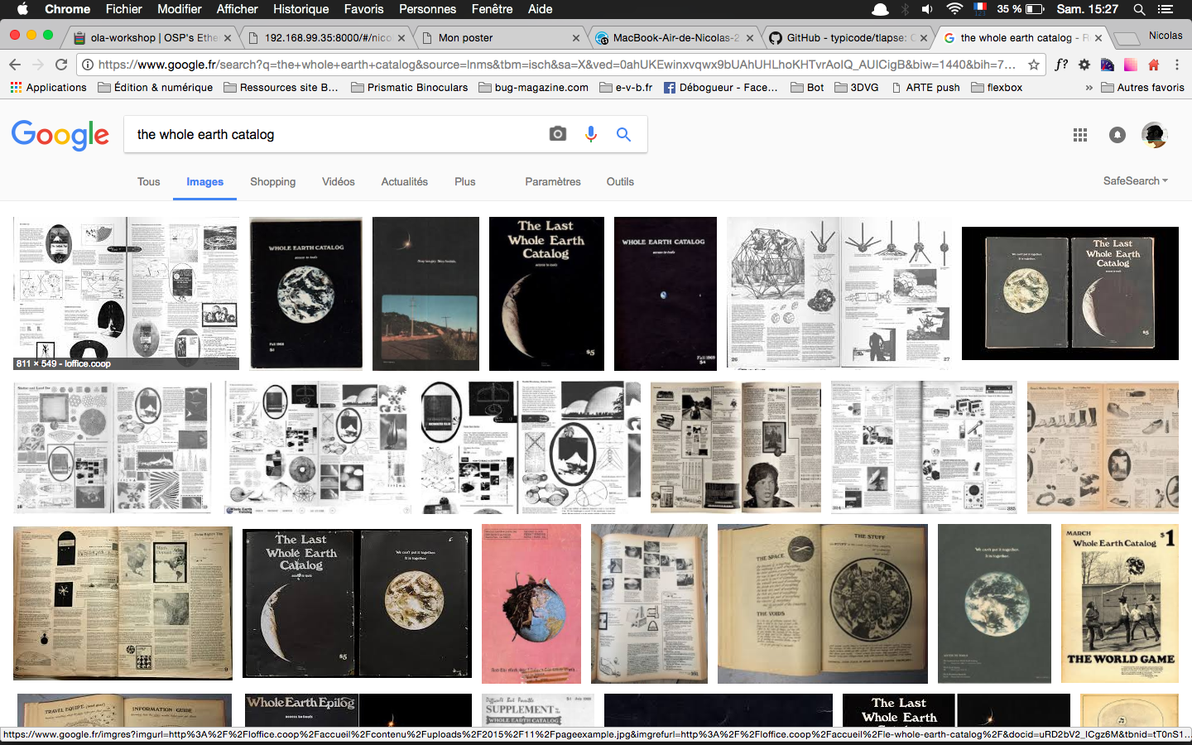
Task: Open the macOS Notification Center icon
Action: [x=1166, y=9]
